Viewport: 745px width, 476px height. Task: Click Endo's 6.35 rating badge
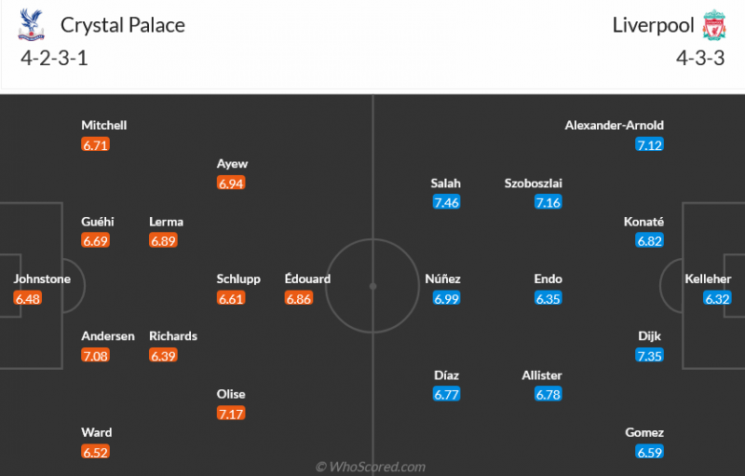tap(549, 298)
